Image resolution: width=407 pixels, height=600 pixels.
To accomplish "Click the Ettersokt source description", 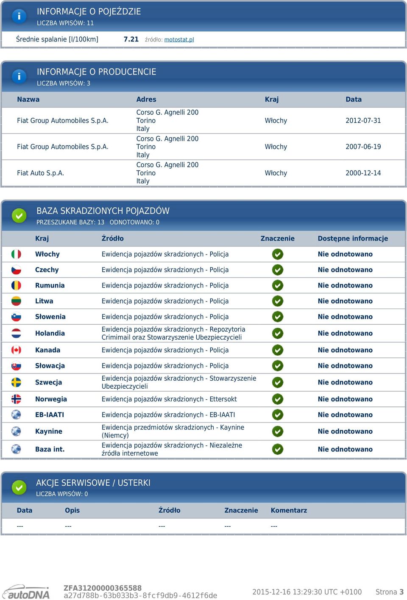I will click(x=169, y=399).
